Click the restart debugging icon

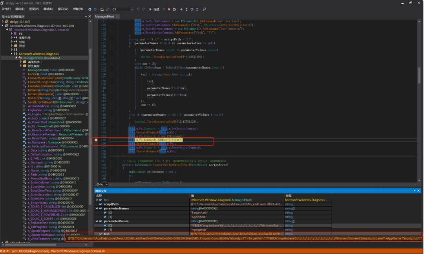[175, 9]
